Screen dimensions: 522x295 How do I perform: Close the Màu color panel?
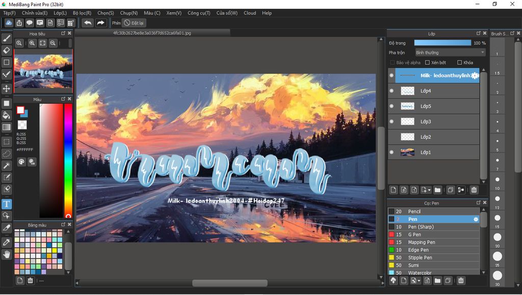[x=69, y=99]
